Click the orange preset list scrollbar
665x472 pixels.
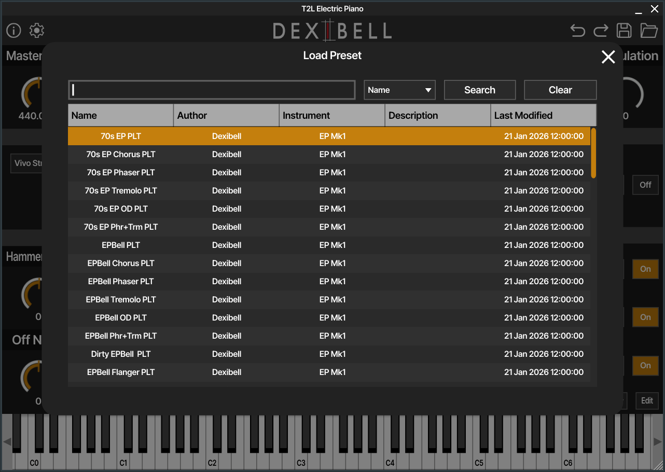click(593, 153)
